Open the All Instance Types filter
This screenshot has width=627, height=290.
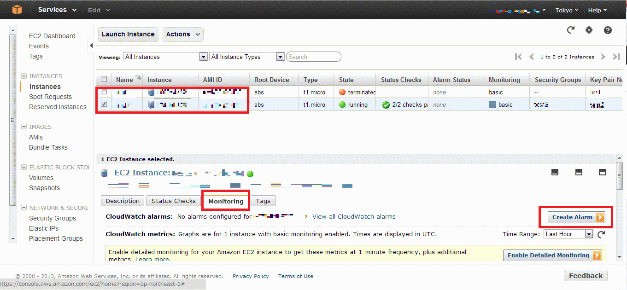tap(246, 57)
